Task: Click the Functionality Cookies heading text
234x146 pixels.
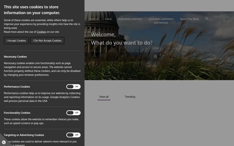Action: [17, 113]
